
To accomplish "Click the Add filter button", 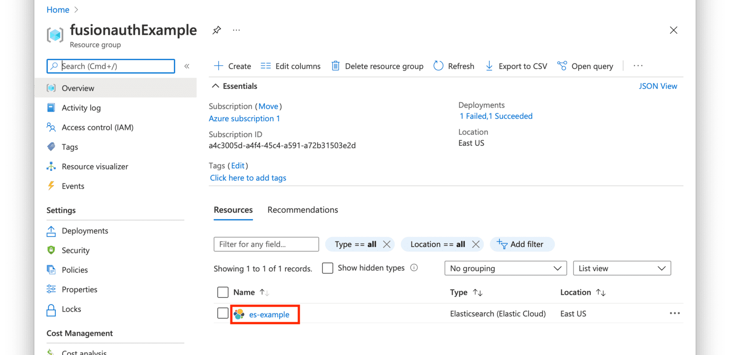I will point(522,244).
